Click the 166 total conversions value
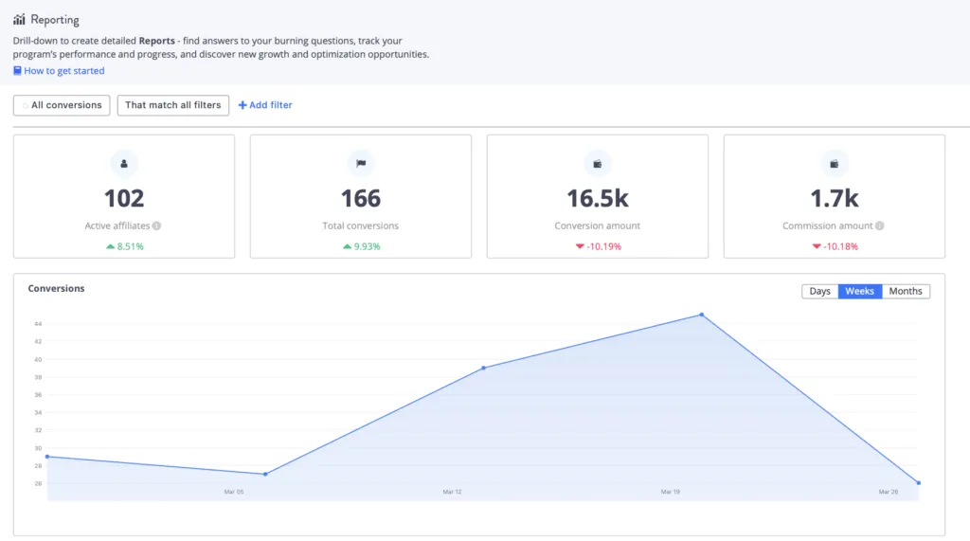 point(361,199)
